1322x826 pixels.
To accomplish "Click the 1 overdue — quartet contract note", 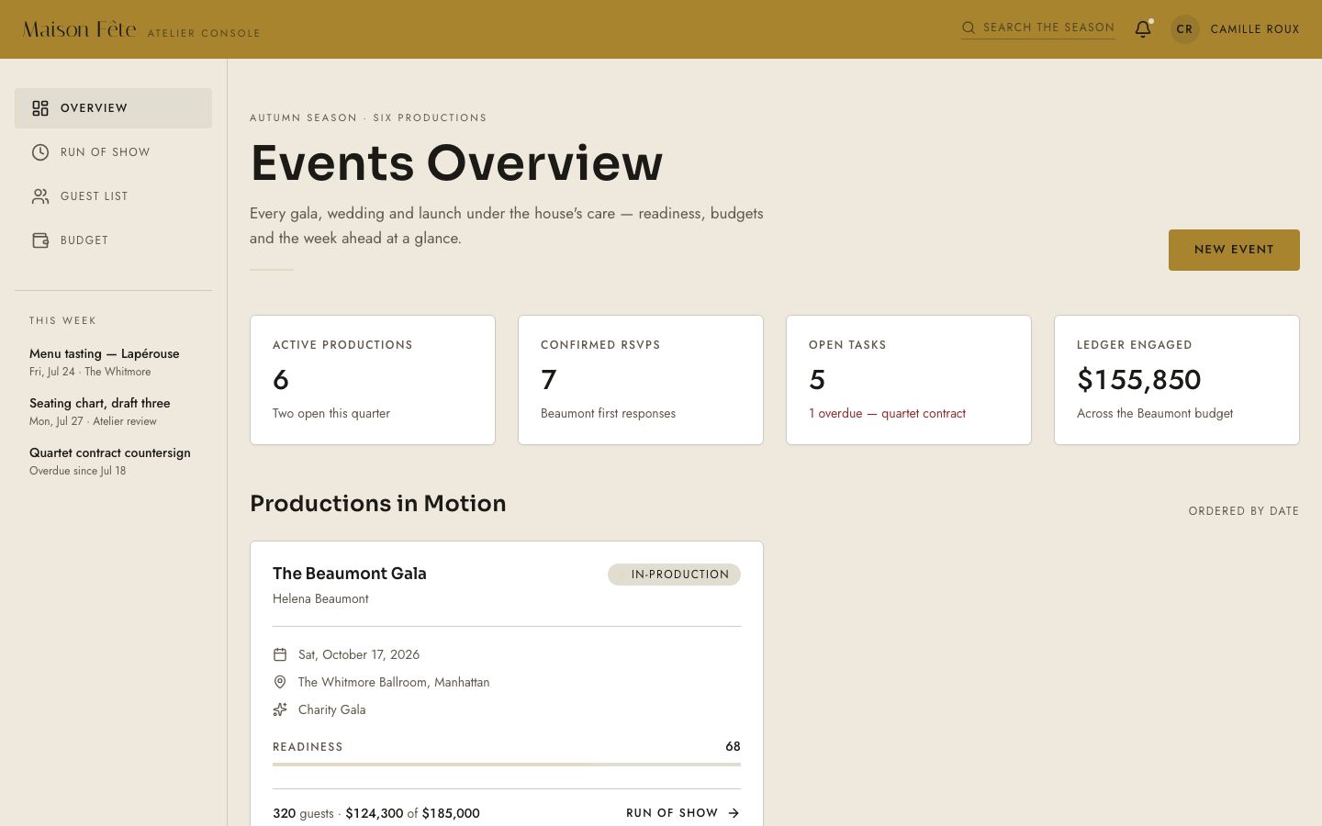I will [x=887, y=414].
